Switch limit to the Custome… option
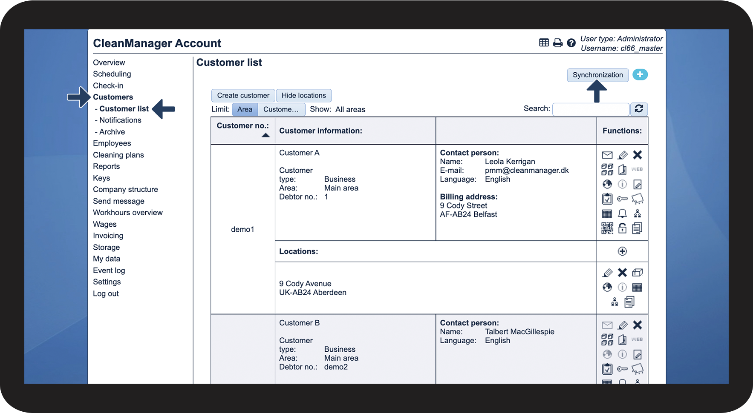The height and width of the screenshot is (413, 753). pyautogui.click(x=281, y=109)
